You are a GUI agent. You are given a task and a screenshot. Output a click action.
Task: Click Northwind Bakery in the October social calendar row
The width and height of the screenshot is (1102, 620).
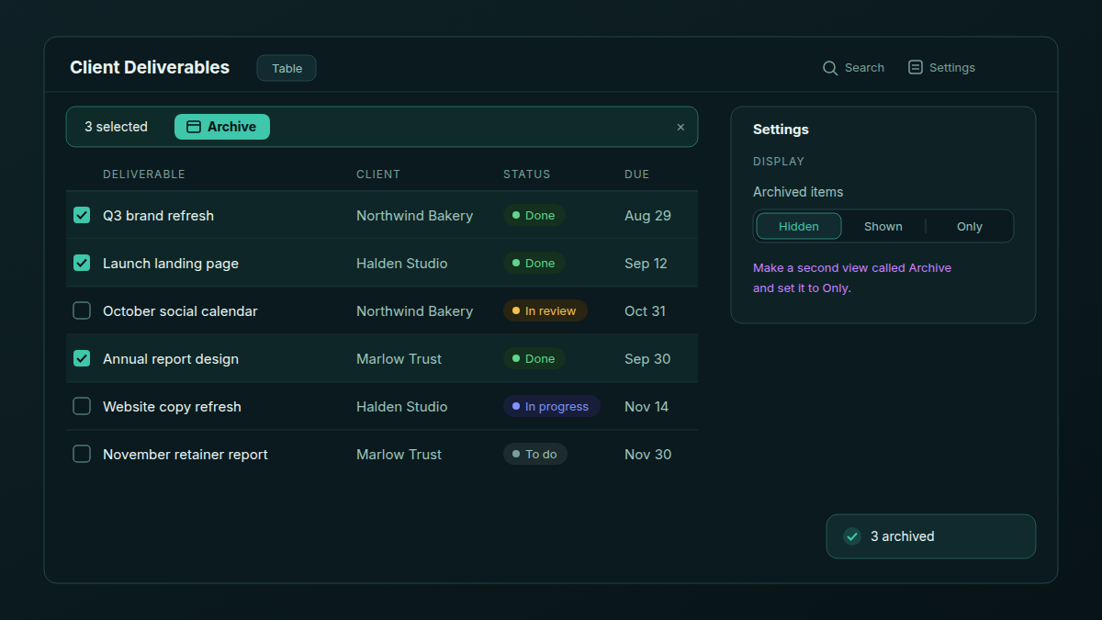414,310
